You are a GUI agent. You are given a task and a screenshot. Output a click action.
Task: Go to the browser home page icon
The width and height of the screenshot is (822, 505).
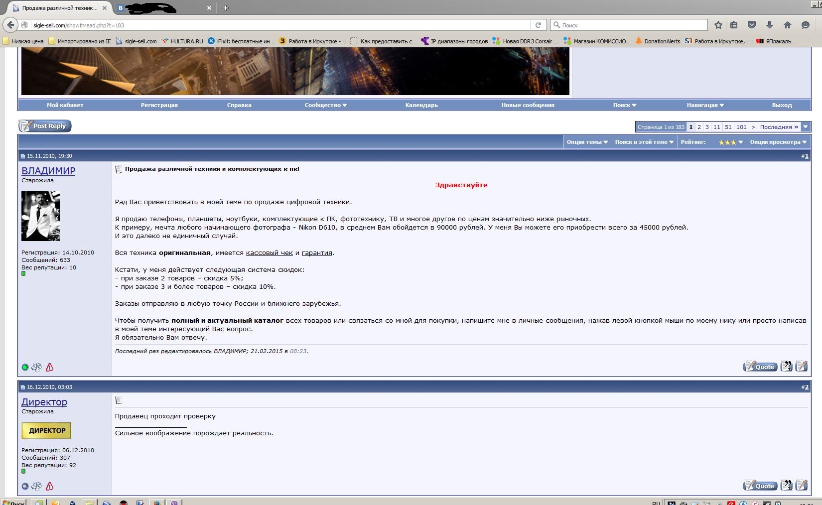pos(787,25)
